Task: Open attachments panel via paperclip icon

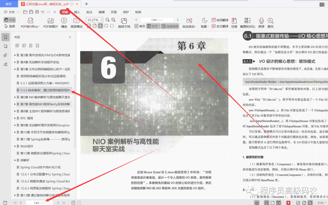Action: click(5, 55)
